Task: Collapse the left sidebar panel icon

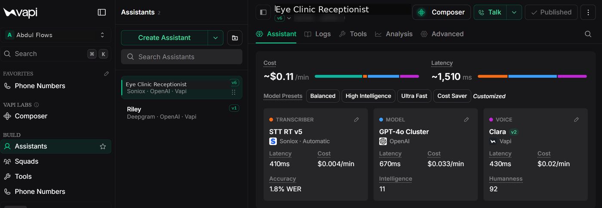Action: tap(101, 12)
